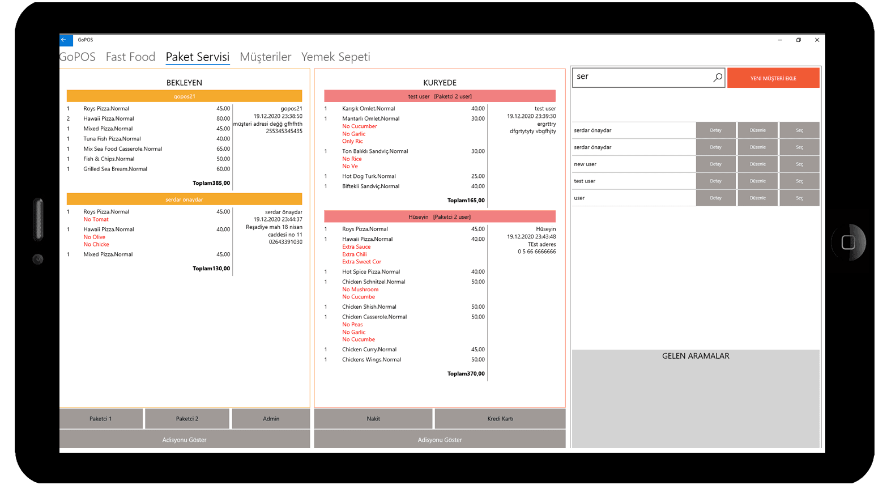Click the Chicken Shish.Normal item
The height and width of the screenshot is (489, 887).
pos(369,307)
